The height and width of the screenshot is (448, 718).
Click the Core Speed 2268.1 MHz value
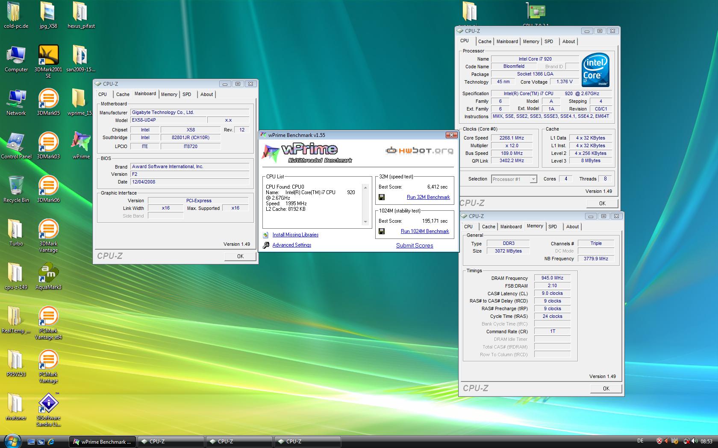click(512, 138)
